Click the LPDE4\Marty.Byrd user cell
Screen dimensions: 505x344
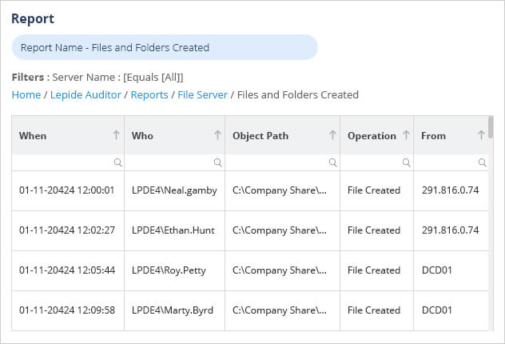click(173, 310)
